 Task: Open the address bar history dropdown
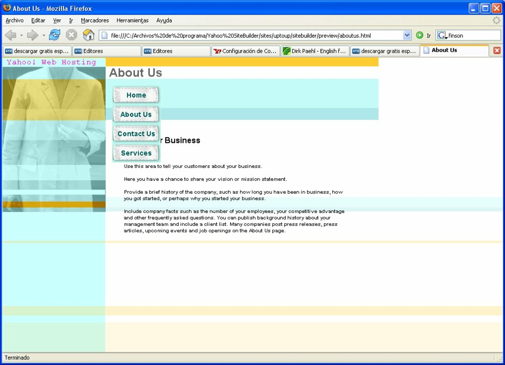pos(407,35)
